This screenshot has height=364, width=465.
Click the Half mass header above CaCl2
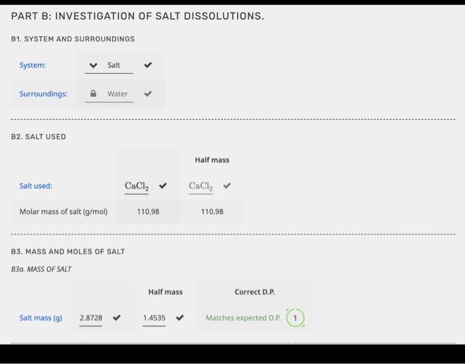click(x=212, y=160)
